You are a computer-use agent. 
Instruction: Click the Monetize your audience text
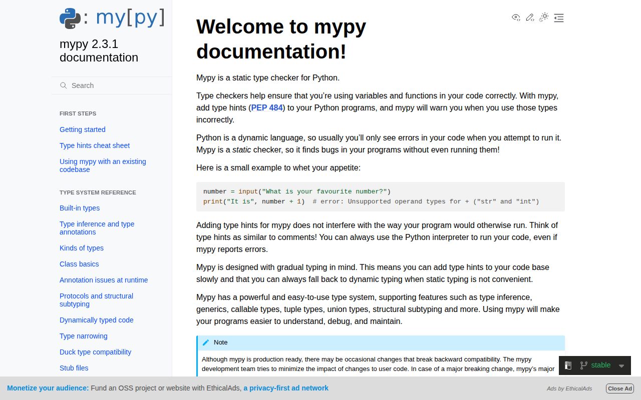48,388
